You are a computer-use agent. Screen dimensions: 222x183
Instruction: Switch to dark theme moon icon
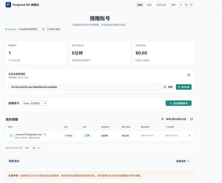tap(191, 5)
